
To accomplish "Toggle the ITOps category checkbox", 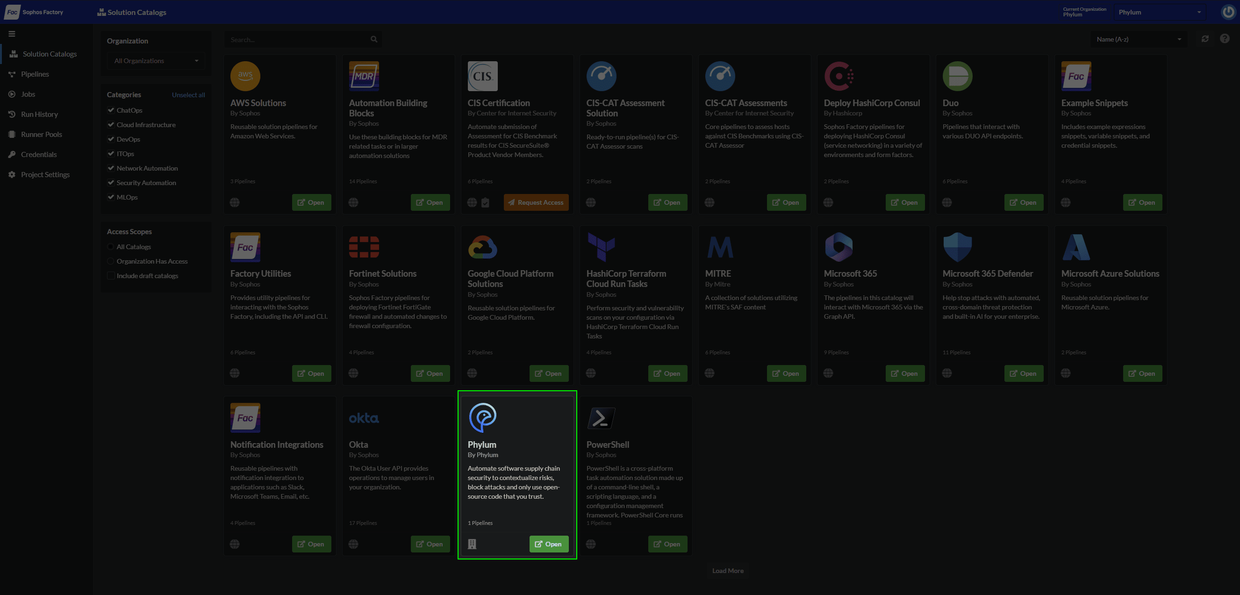I will [111, 154].
